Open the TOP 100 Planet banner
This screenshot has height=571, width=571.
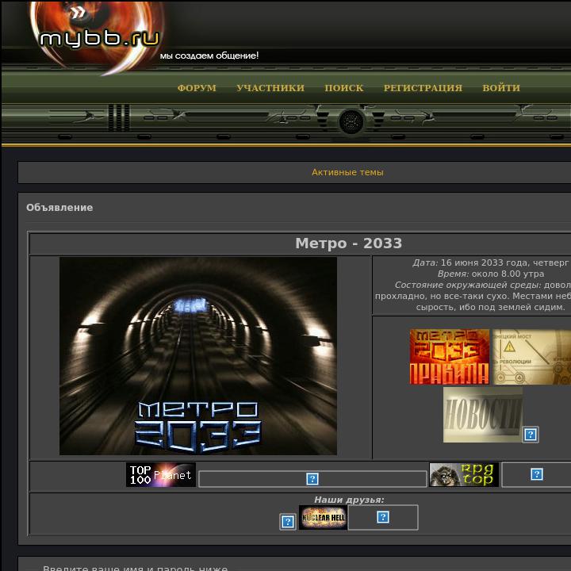tap(161, 474)
